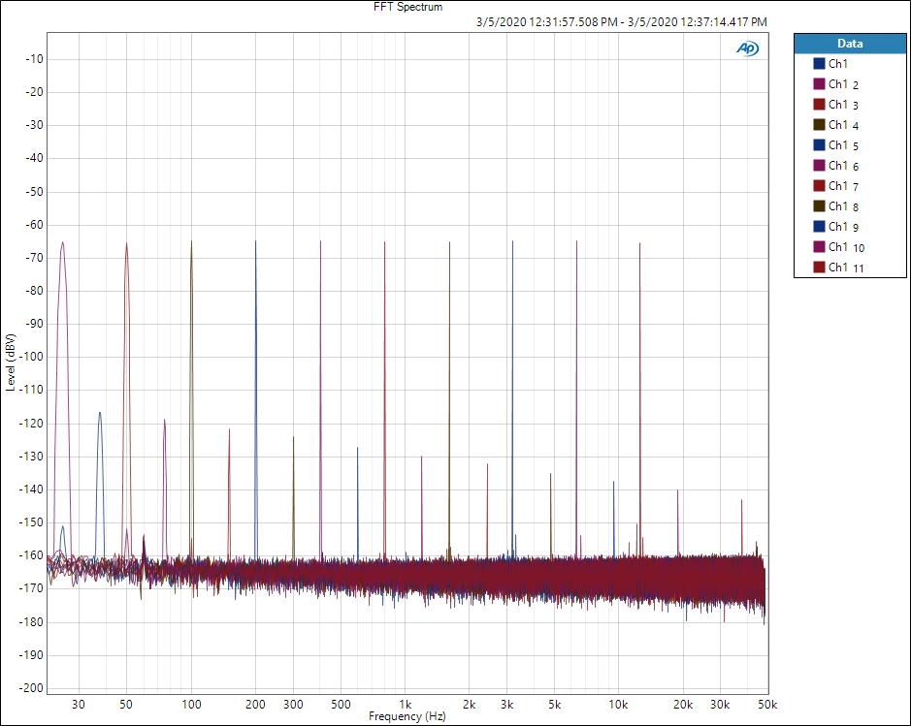Click the FFT Spectrum graph title
This screenshot has width=911, height=726.
click(x=407, y=7)
